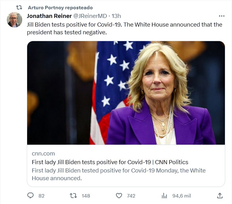Repost the tweet using the bottom arrows icon

(73, 195)
